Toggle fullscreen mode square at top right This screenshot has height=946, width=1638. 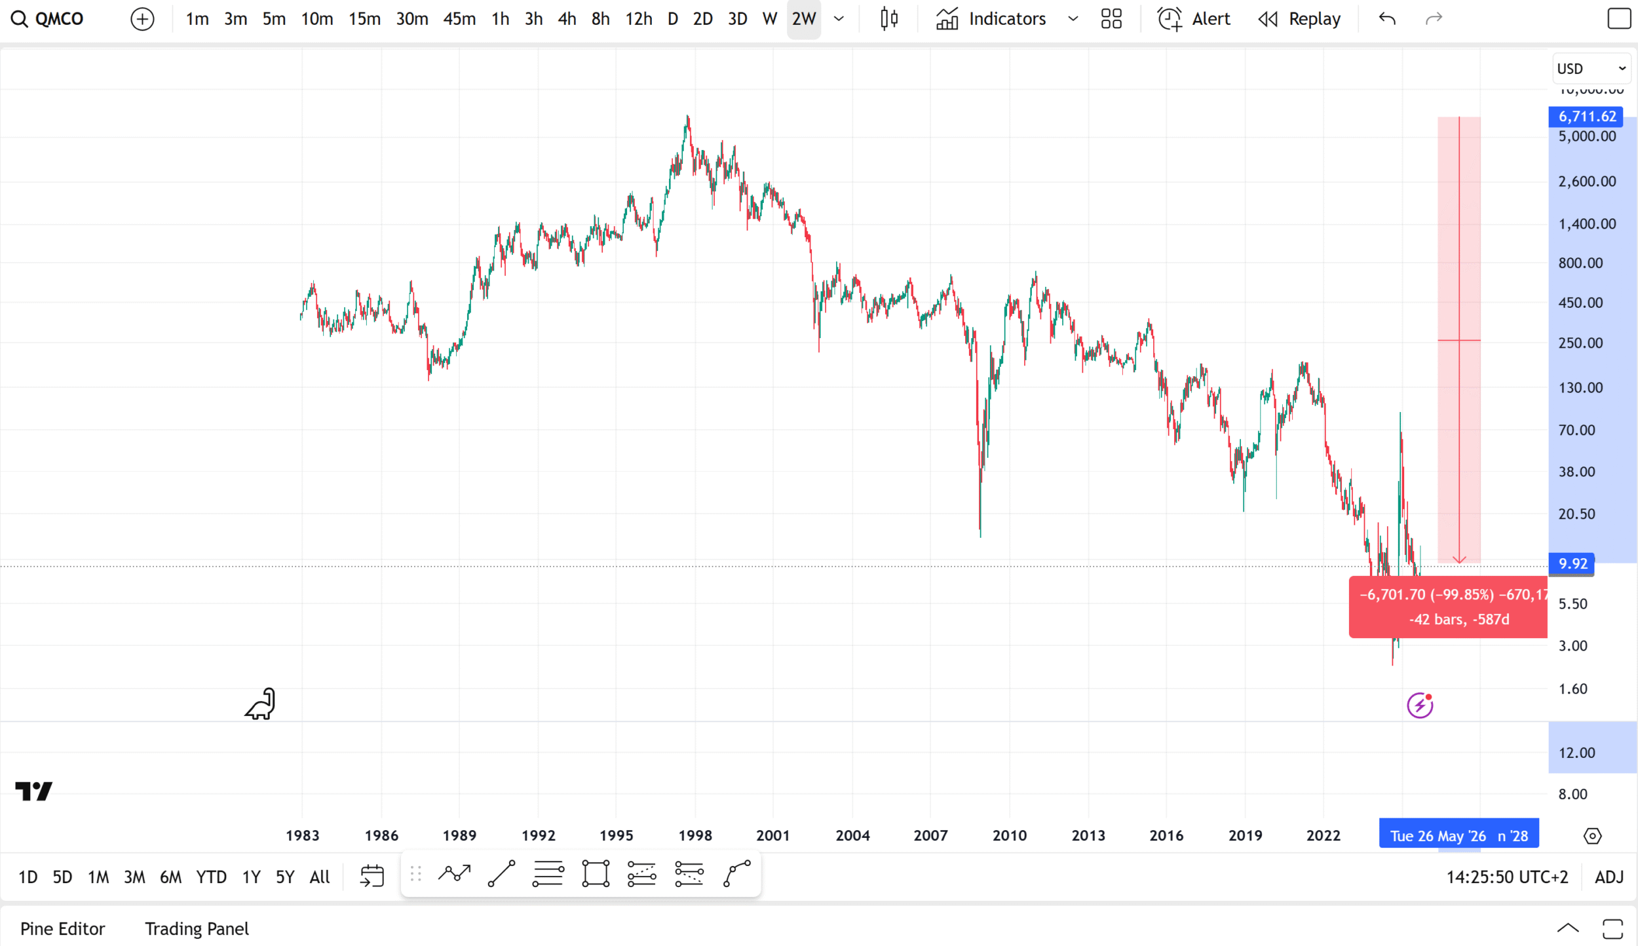coord(1618,19)
